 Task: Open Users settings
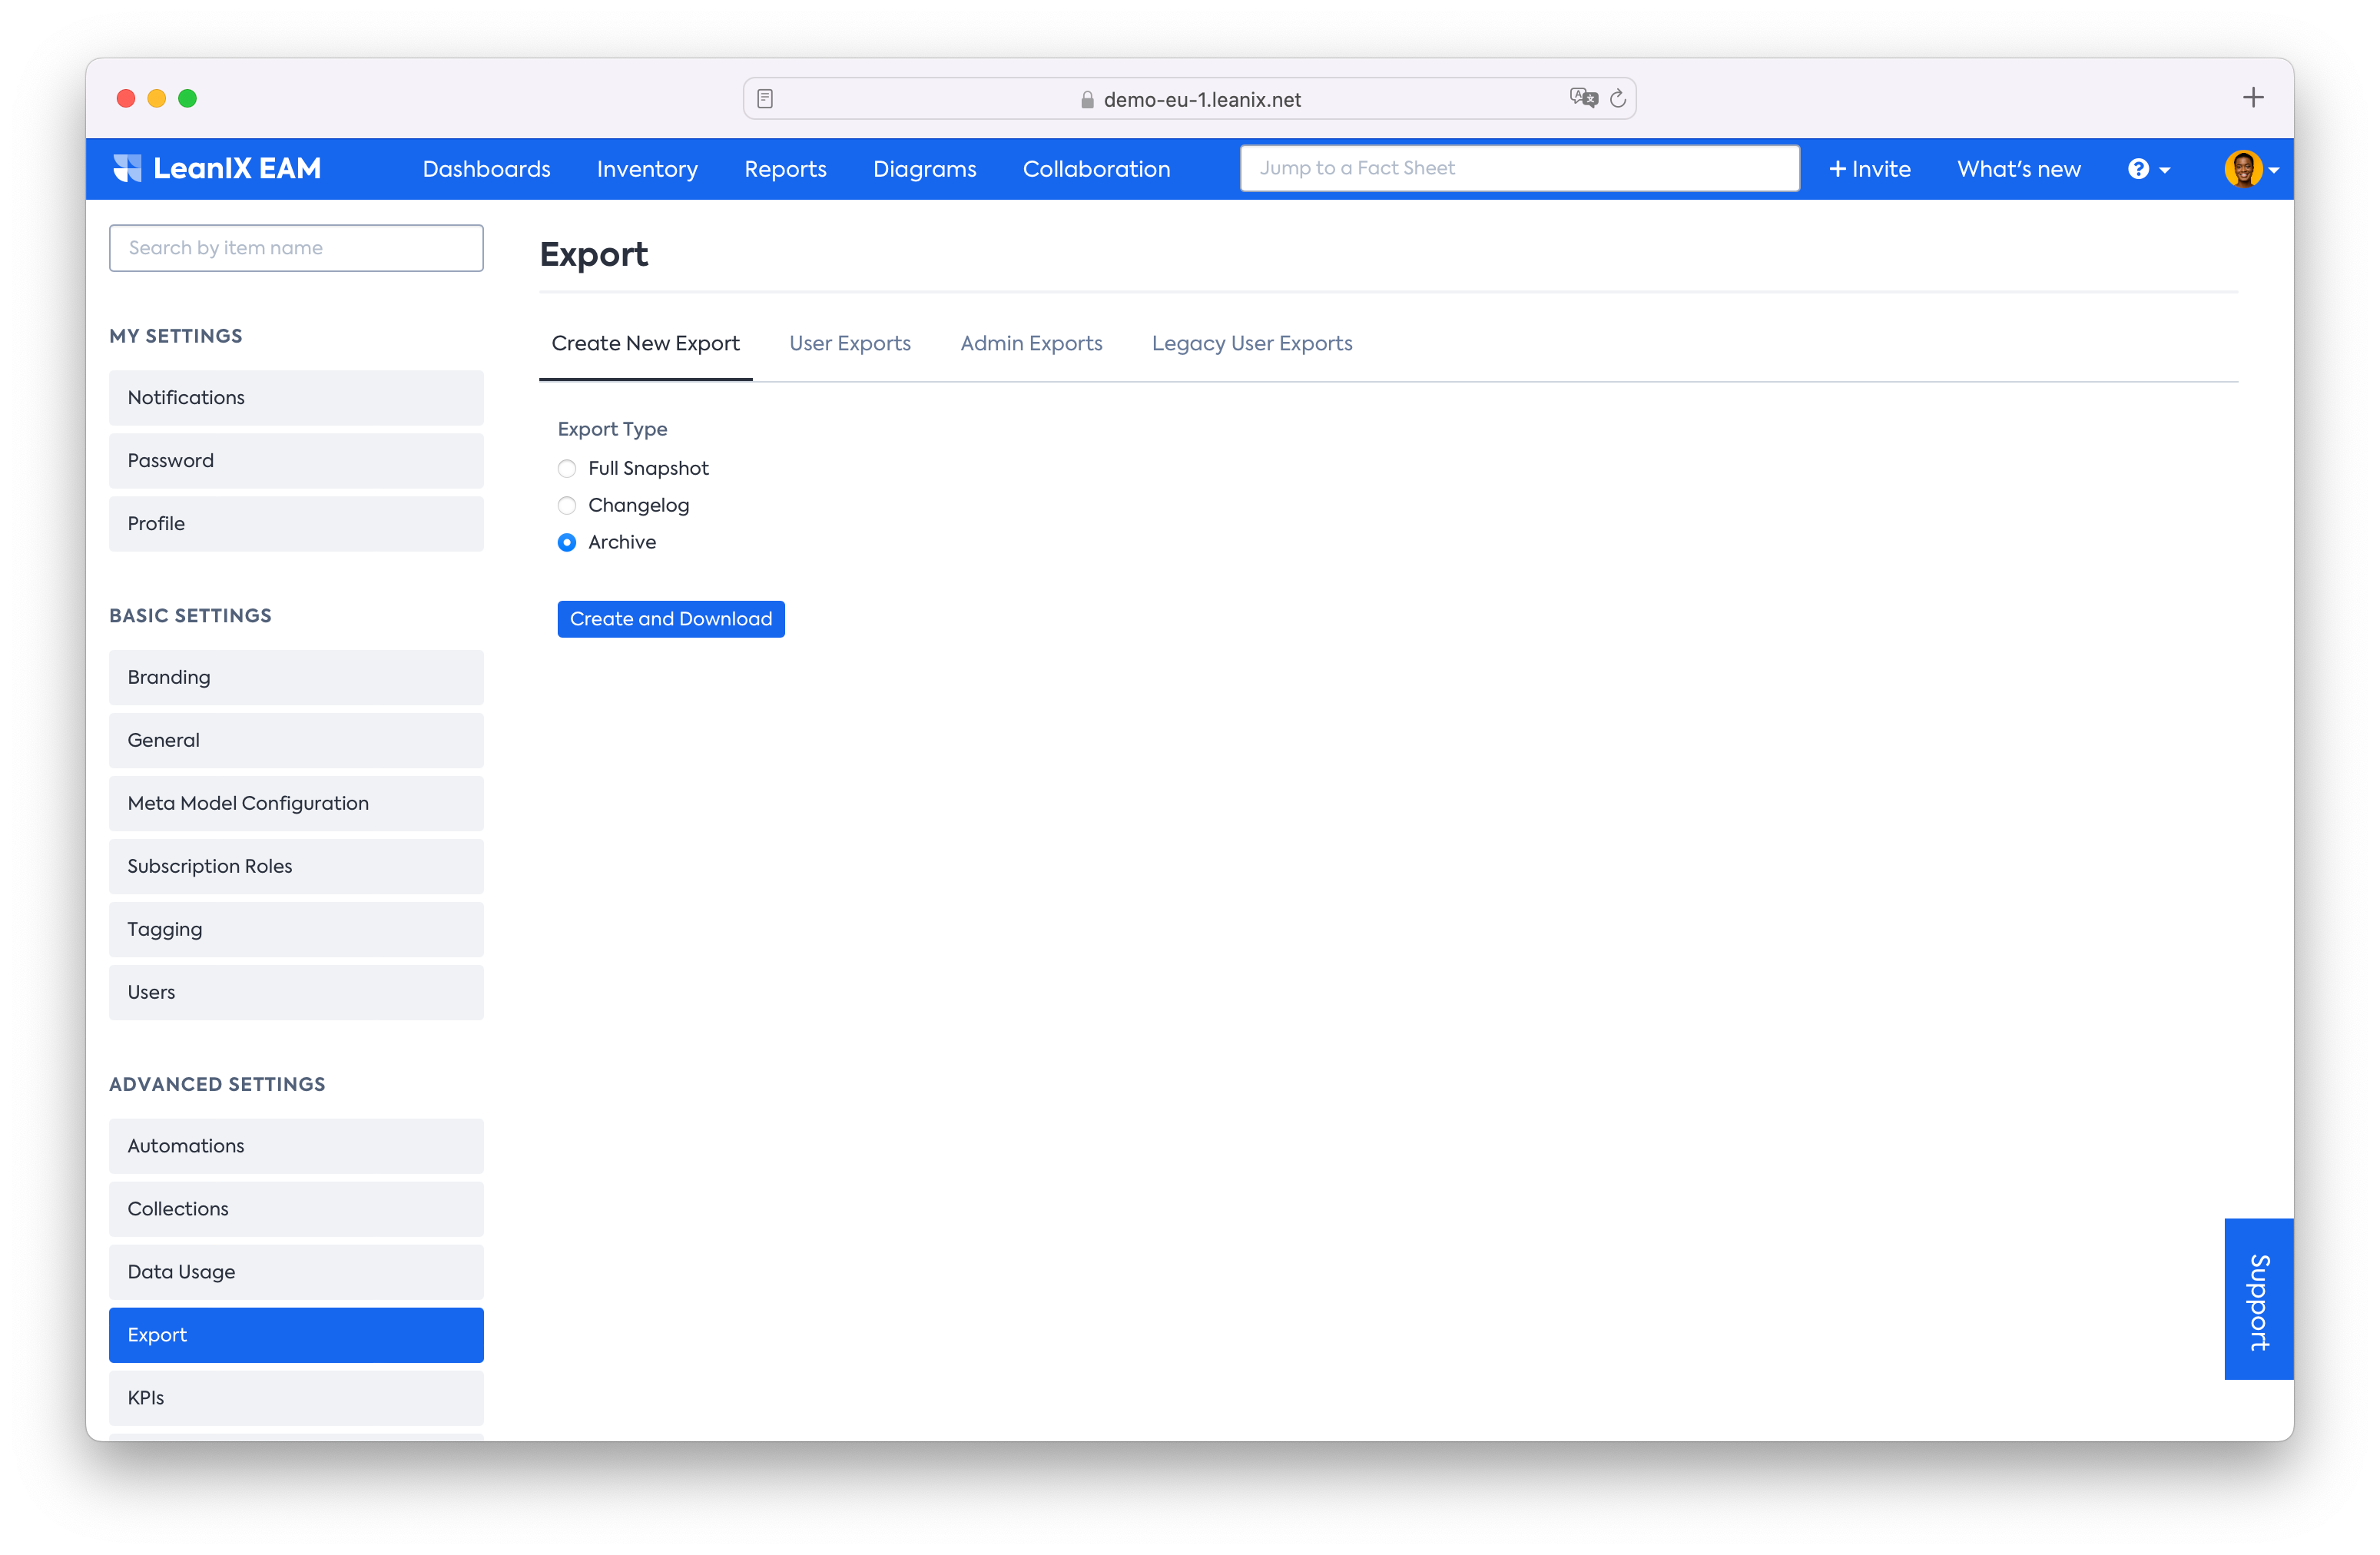point(296,993)
